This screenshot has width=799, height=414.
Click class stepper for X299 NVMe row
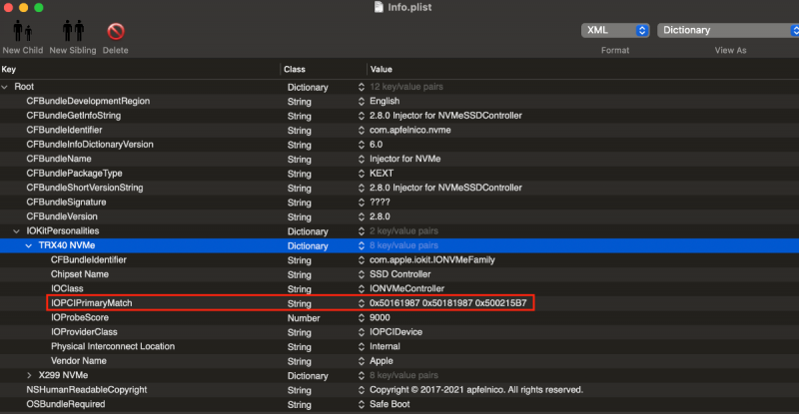coord(362,375)
